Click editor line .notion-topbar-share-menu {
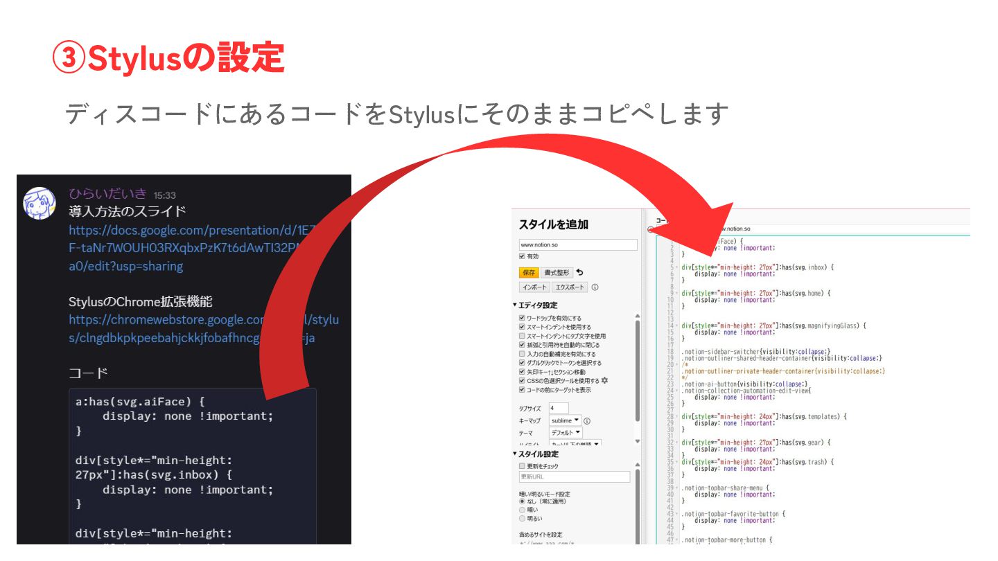 point(726,488)
